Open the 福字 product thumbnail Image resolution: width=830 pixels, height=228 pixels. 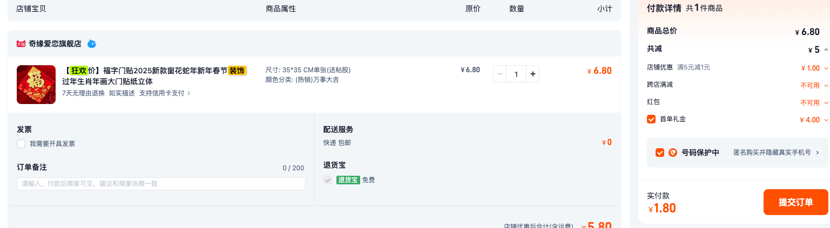click(36, 85)
